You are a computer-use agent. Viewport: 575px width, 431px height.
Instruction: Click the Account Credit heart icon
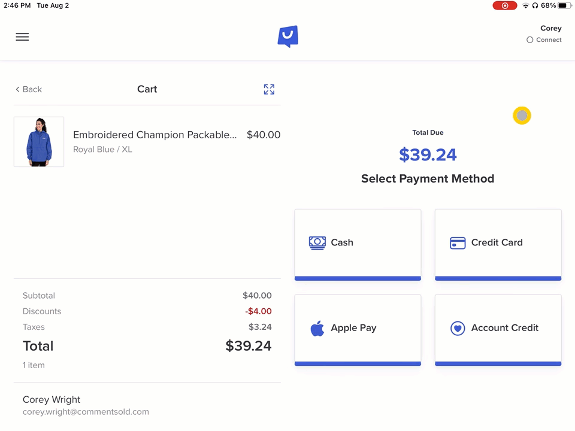tap(458, 328)
